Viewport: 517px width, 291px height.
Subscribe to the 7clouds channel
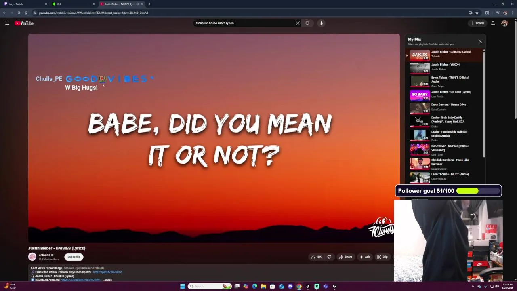(x=74, y=257)
